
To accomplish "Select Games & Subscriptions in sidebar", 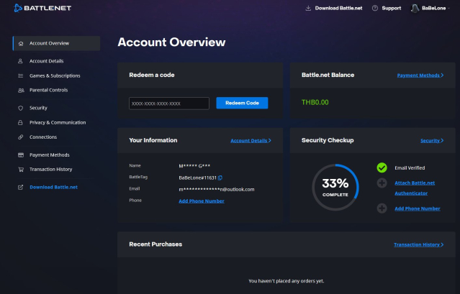I will [x=55, y=75].
